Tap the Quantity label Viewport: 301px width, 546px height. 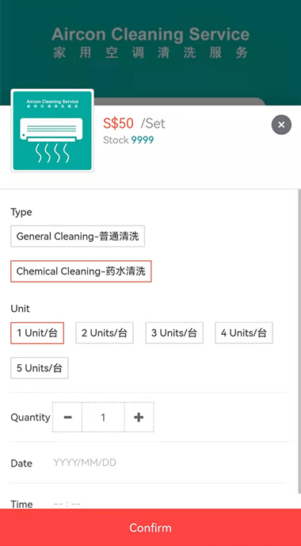(x=30, y=417)
